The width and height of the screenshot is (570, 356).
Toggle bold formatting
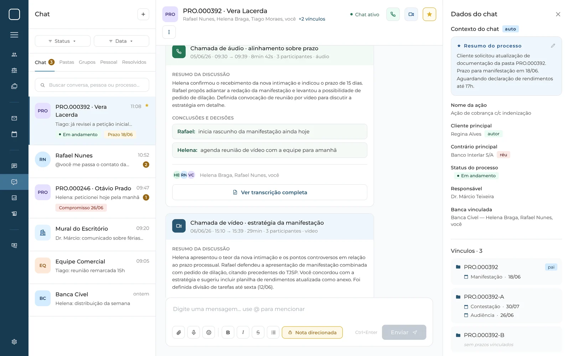pos(228,333)
